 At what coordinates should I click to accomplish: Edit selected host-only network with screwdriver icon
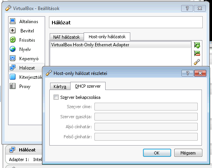tap(197, 62)
